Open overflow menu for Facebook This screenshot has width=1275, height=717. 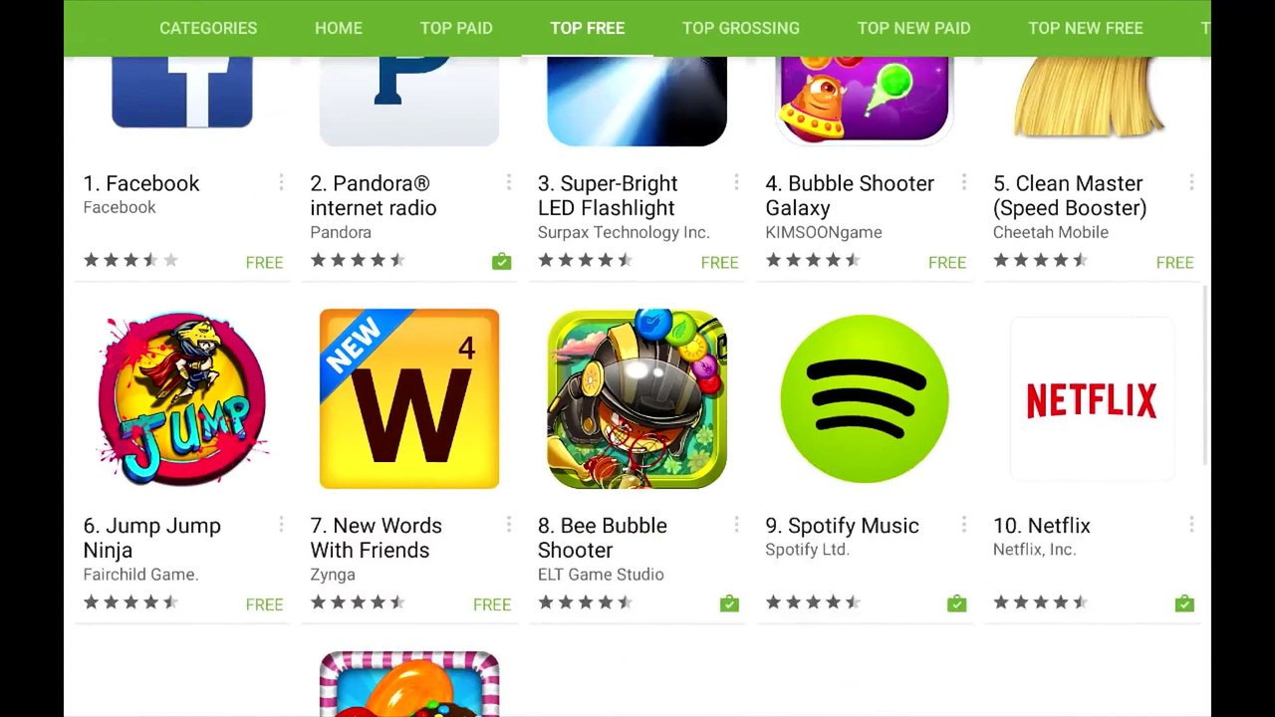pos(281,182)
